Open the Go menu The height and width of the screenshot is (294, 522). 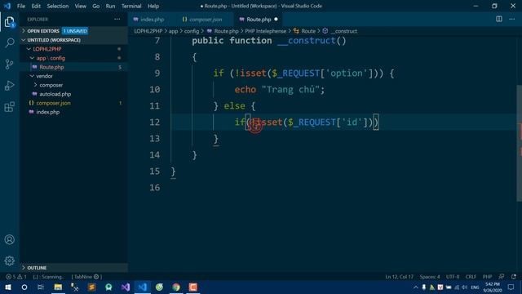pos(96,6)
